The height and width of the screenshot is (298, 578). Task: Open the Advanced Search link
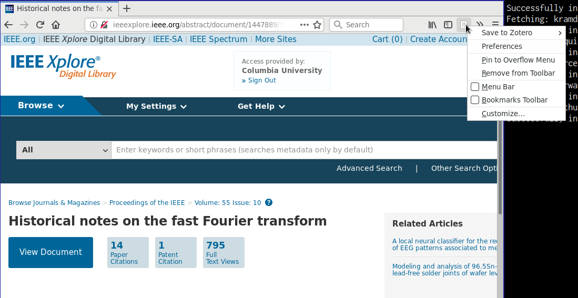pos(369,168)
